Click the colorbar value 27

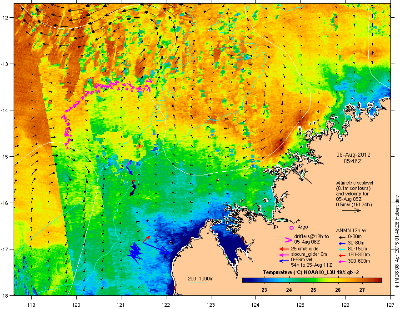point(362,290)
